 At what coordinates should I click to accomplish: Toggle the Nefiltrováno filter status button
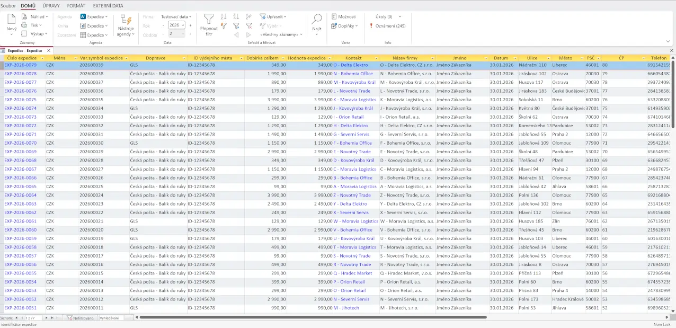pos(80,318)
